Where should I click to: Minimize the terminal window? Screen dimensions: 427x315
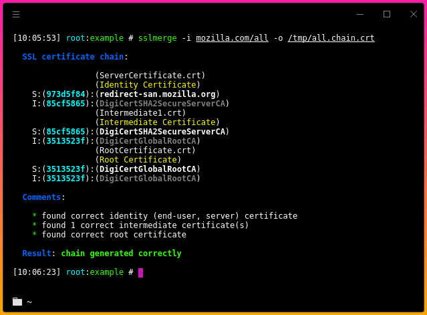[x=360, y=14]
